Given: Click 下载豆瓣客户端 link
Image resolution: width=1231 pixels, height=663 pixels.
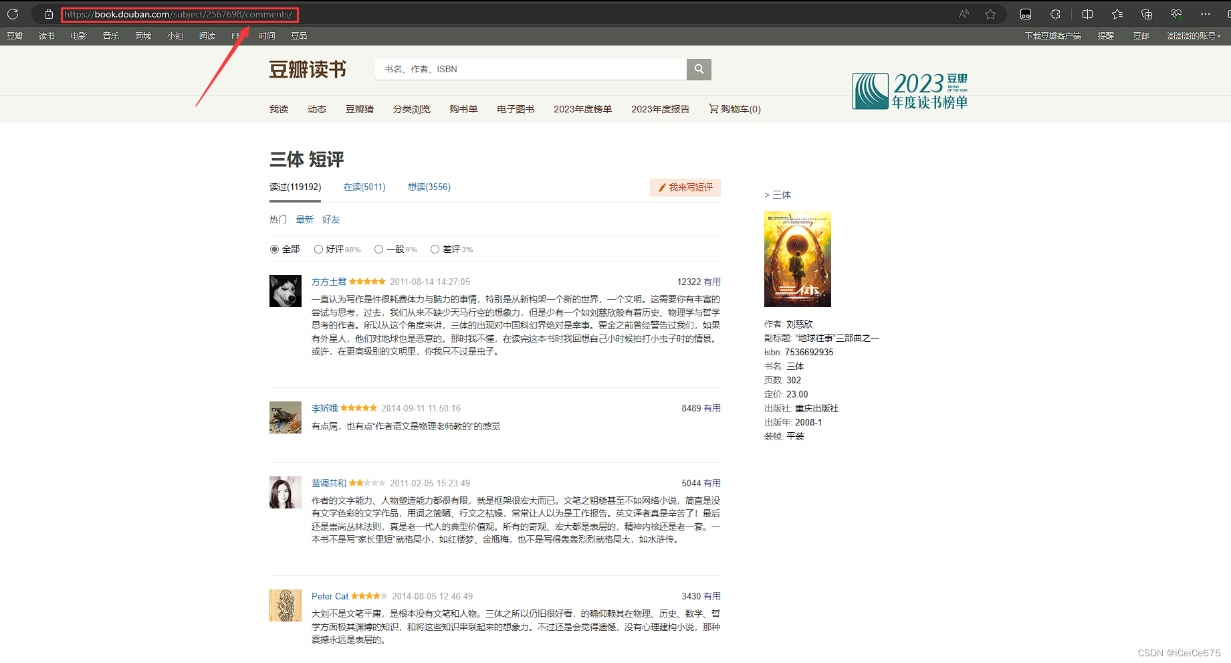Looking at the screenshot, I should coord(1053,36).
